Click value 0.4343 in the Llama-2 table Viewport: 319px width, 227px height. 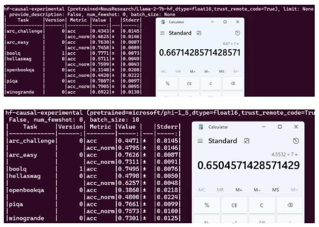(x=100, y=31)
